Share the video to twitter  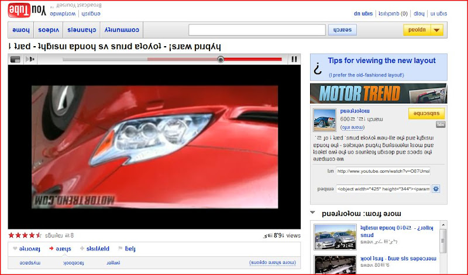[113, 263]
